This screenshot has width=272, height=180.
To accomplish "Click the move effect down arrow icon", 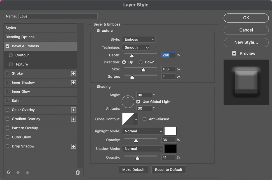I will [x=27, y=172].
